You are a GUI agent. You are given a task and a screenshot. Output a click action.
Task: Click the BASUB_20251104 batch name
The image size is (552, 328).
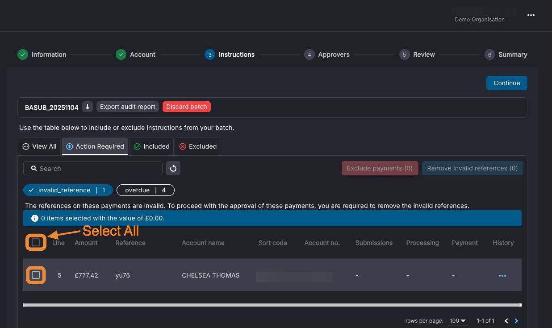point(52,107)
